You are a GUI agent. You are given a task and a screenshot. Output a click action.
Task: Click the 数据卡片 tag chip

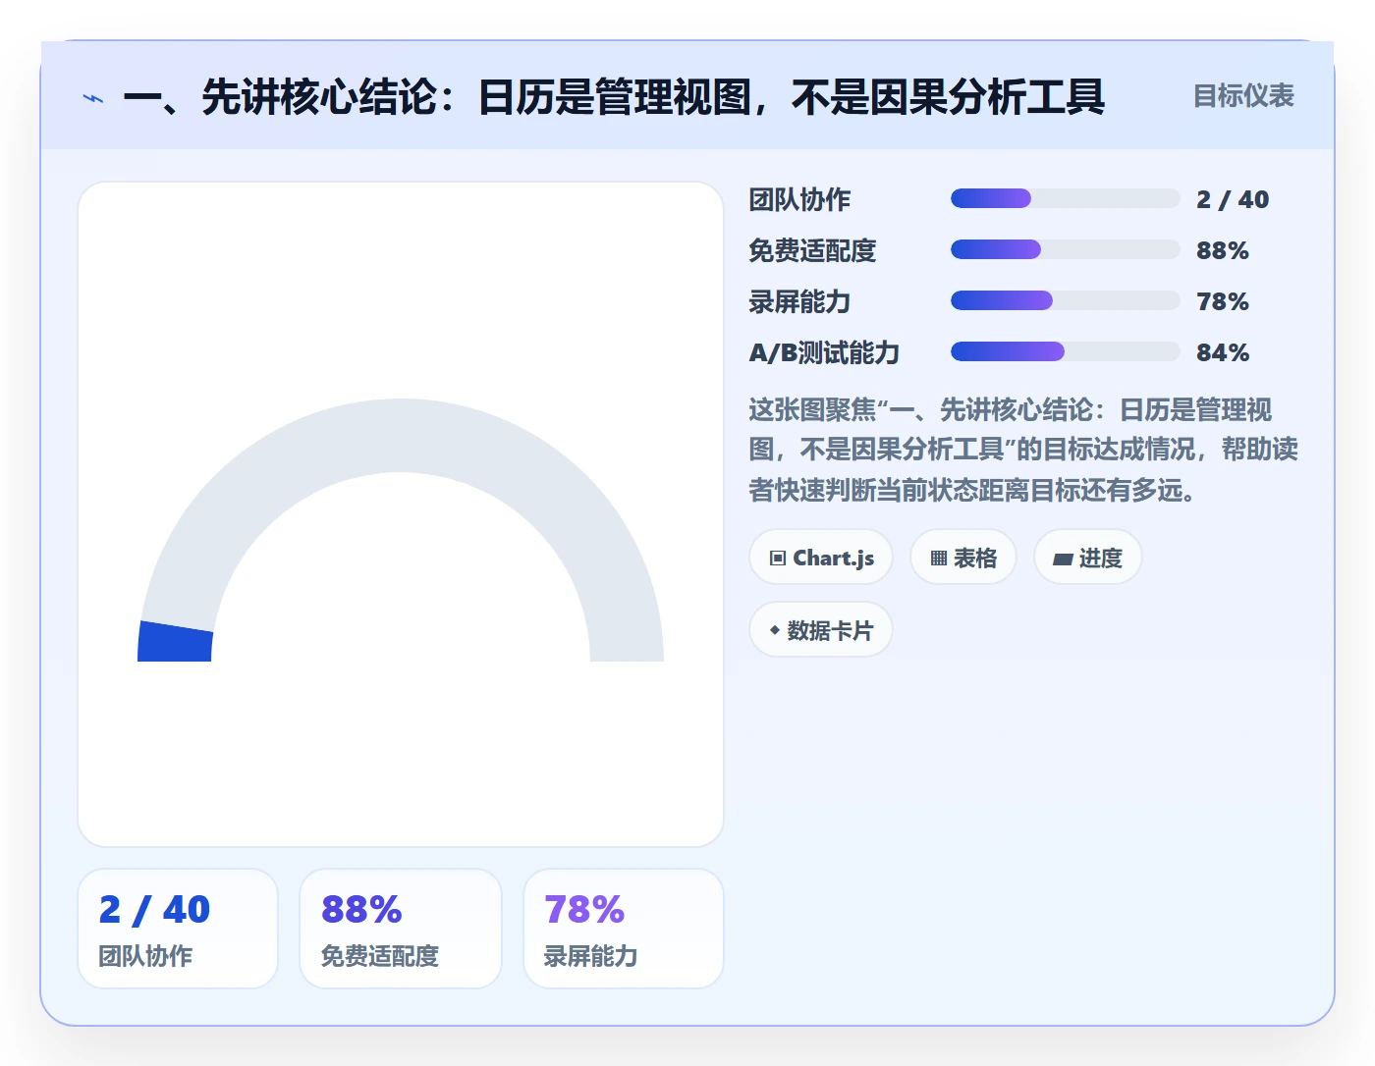[x=821, y=630]
